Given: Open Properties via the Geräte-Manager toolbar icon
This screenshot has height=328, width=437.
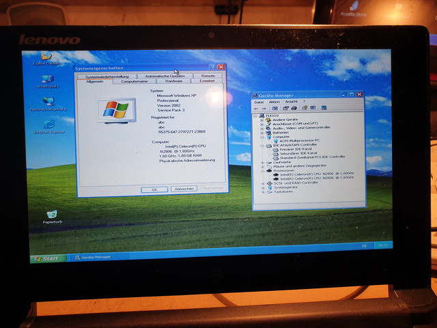Looking at the screenshot, I should [x=285, y=108].
